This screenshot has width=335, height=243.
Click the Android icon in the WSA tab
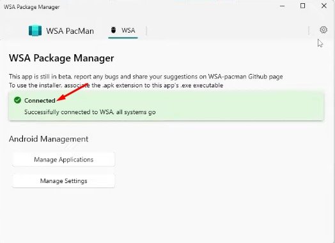[113, 30]
